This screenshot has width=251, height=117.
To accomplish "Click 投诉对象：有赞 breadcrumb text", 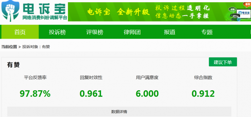I will tap(36, 47).
